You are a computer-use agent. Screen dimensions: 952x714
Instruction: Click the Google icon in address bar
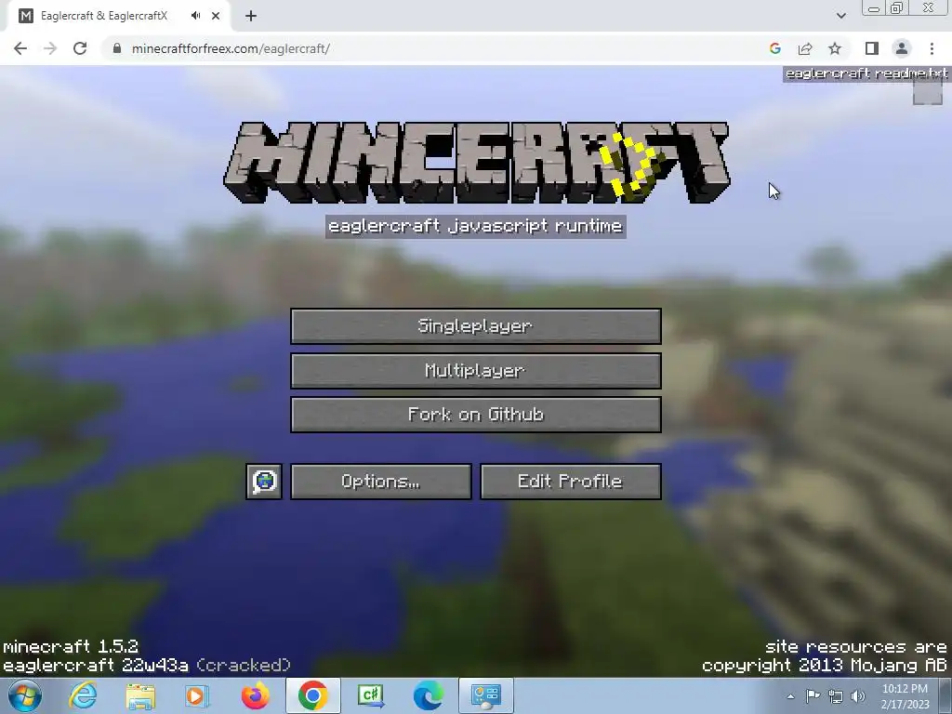pos(774,48)
